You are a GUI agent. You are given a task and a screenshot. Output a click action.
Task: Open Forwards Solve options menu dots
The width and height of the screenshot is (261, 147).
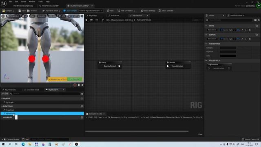60,11
